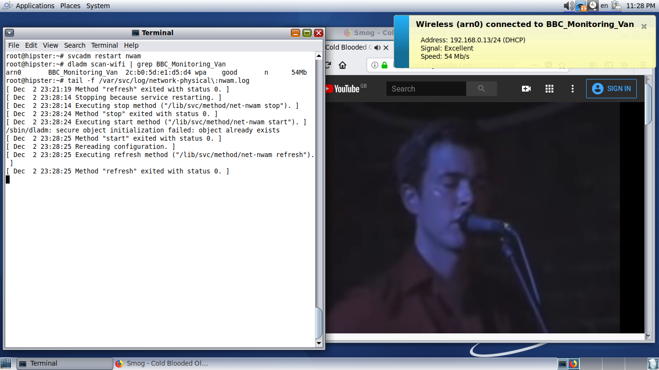The width and height of the screenshot is (659, 370).
Task: Click the 'en' keyboard layout indicator
Action: click(x=604, y=6)
